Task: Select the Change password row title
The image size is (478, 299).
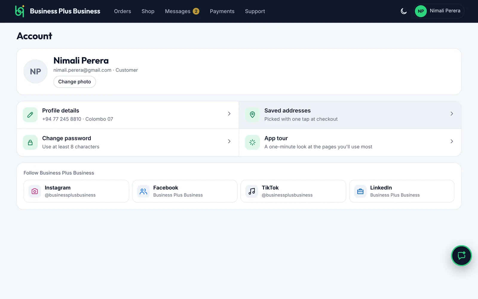Action: pos(67,138)
